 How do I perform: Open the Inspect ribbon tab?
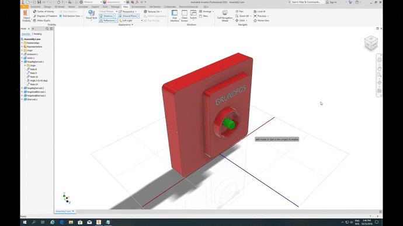[x=95, y=6]
